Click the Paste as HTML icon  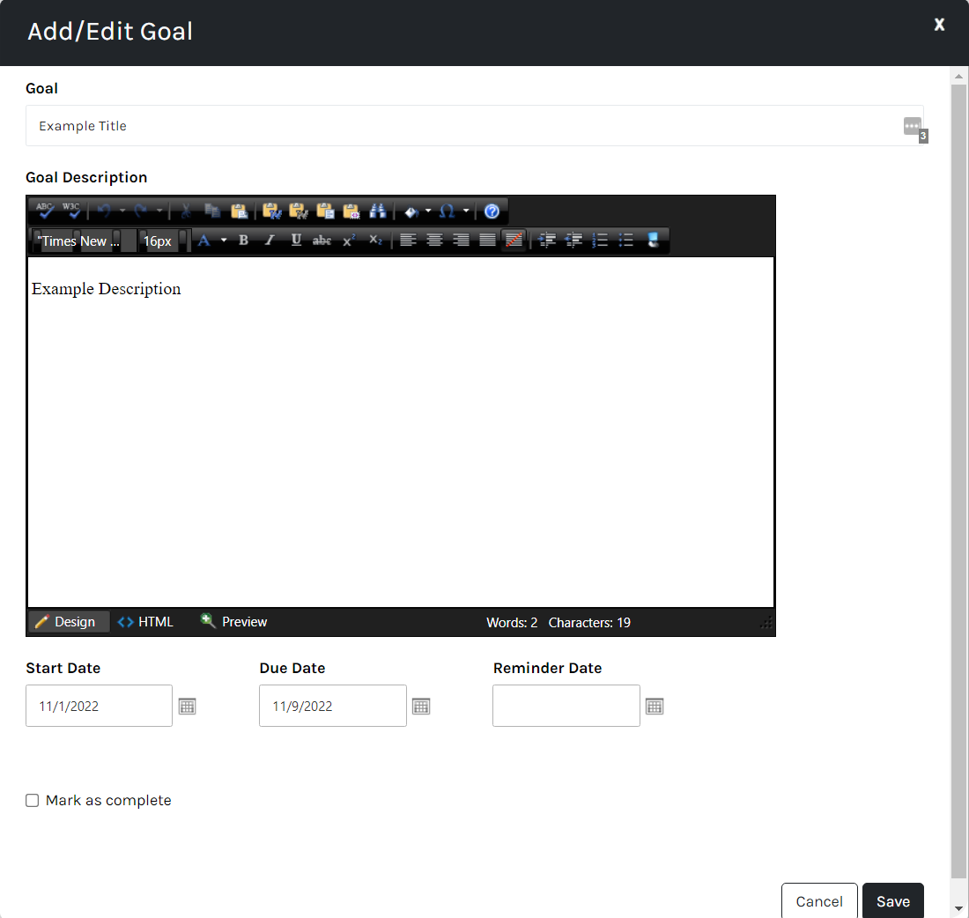(351, 211)
